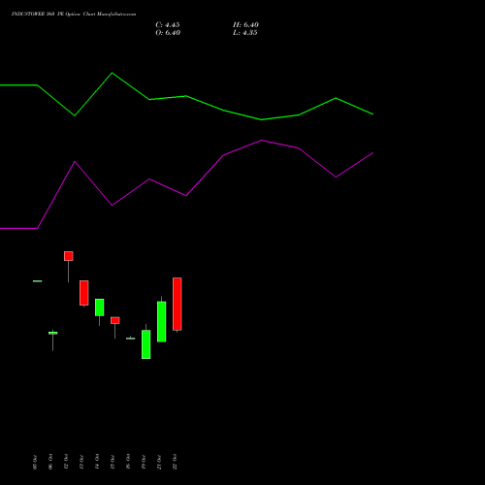
Task: Select the red candle for 12 Oct
Action: pyautogui.click(x=69, y=256)
